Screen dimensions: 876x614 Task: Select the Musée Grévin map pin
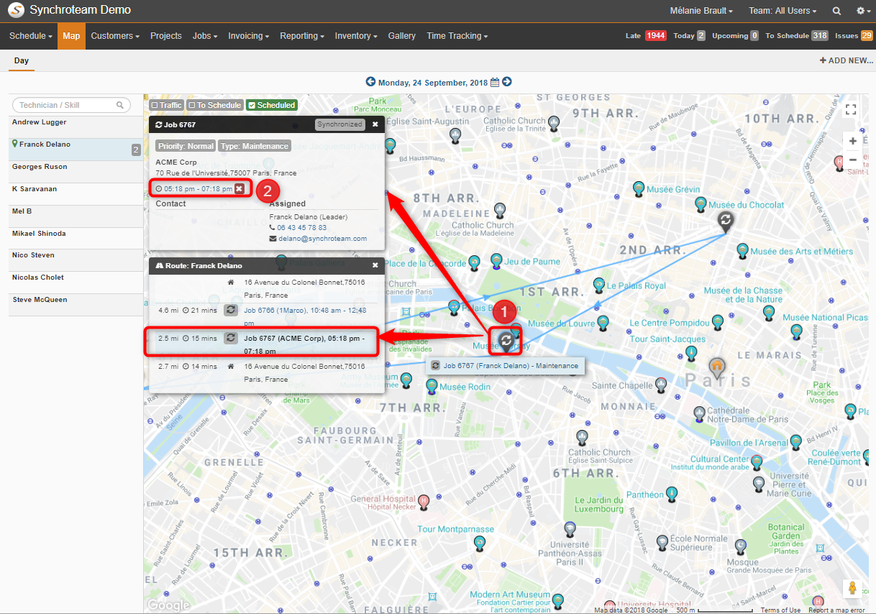click(x=639, y=189)
